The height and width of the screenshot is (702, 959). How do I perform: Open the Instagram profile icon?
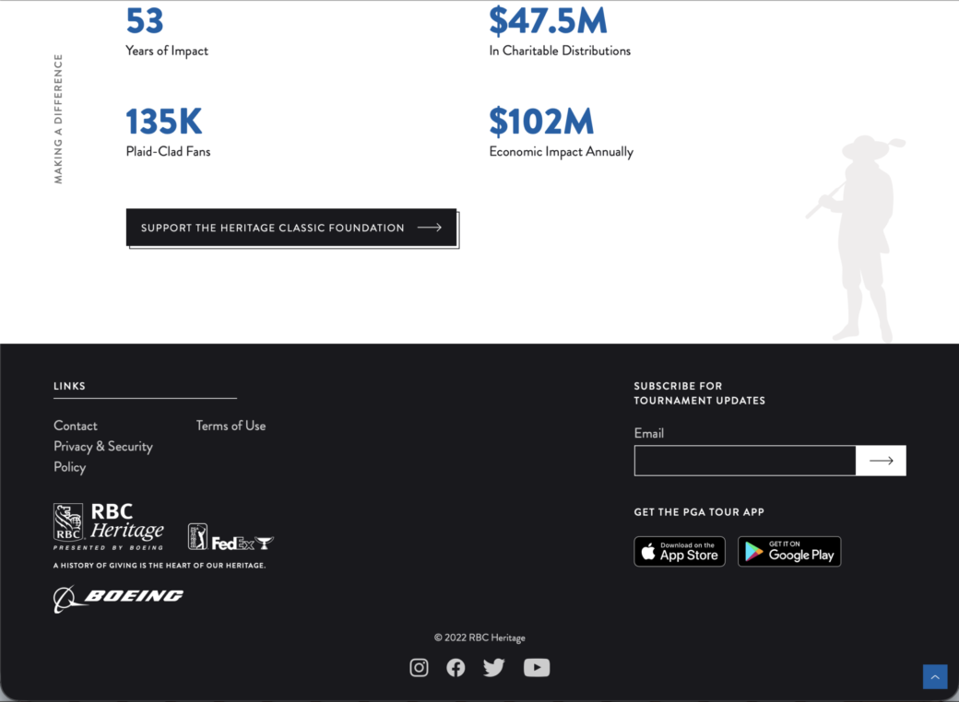click(419, 668)
